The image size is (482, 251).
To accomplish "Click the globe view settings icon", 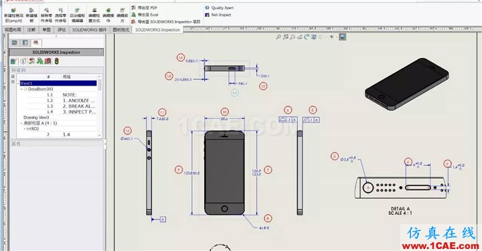I will 343,37.
